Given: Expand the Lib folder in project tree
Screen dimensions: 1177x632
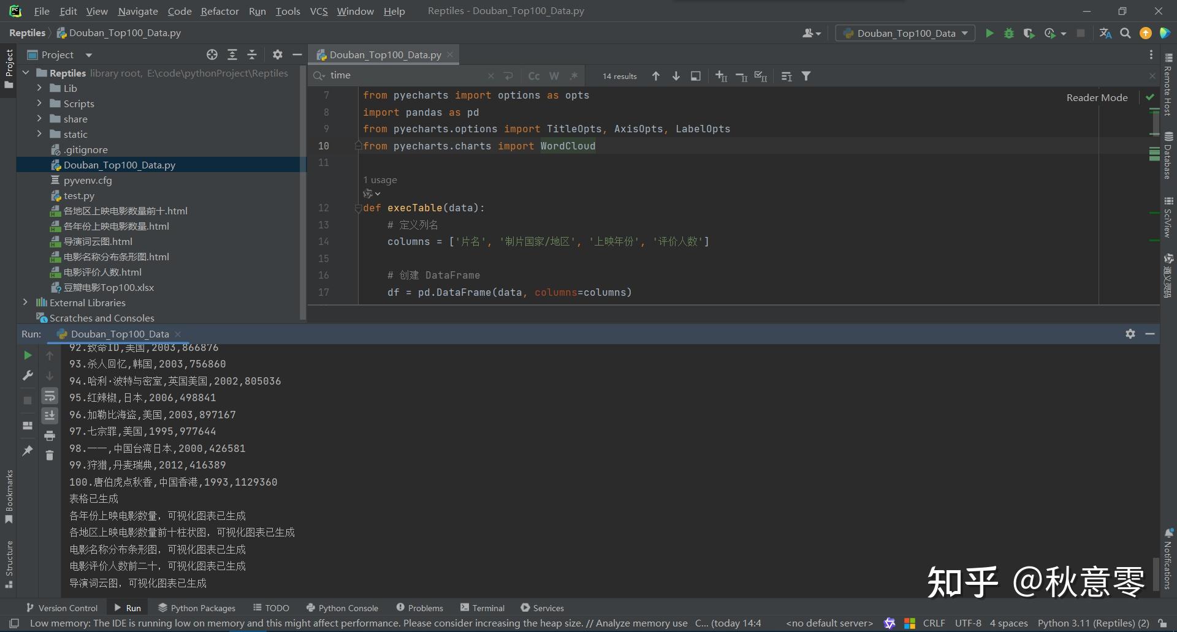Looking at the screenshot, I should (39, 88).
